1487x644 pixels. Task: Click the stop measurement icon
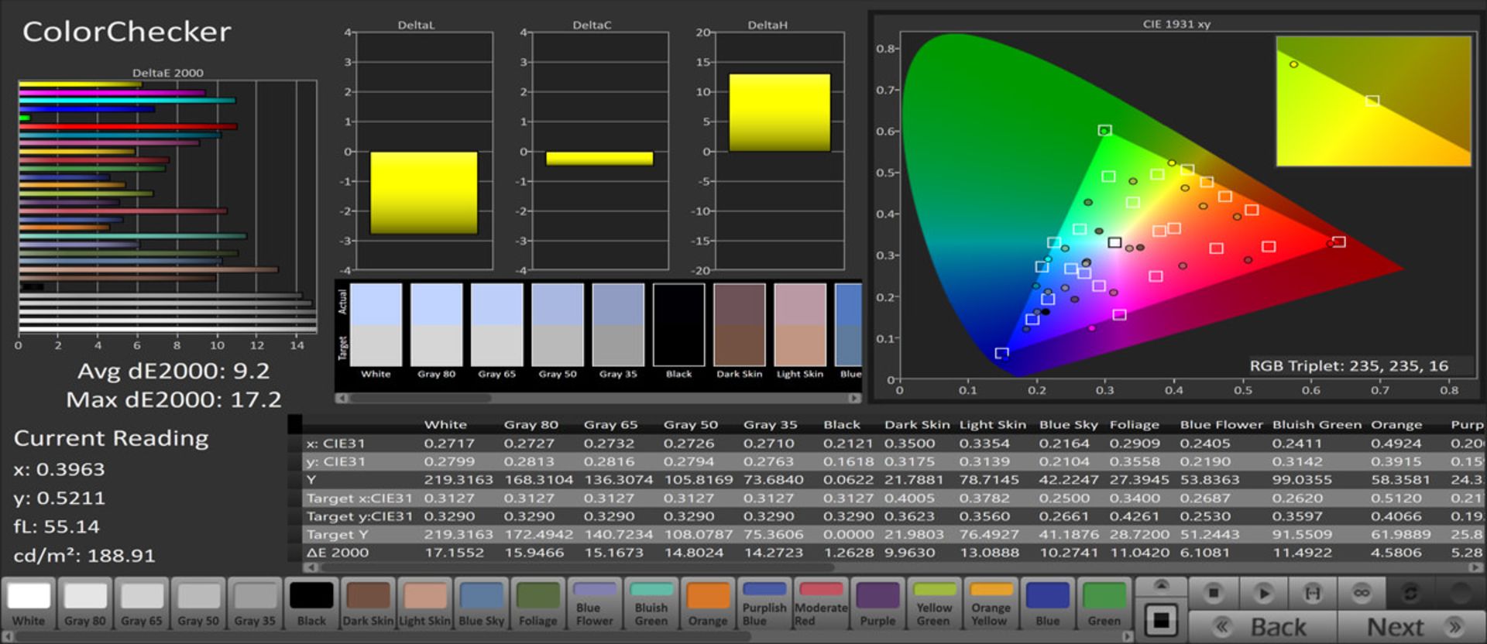point(1213,593)
